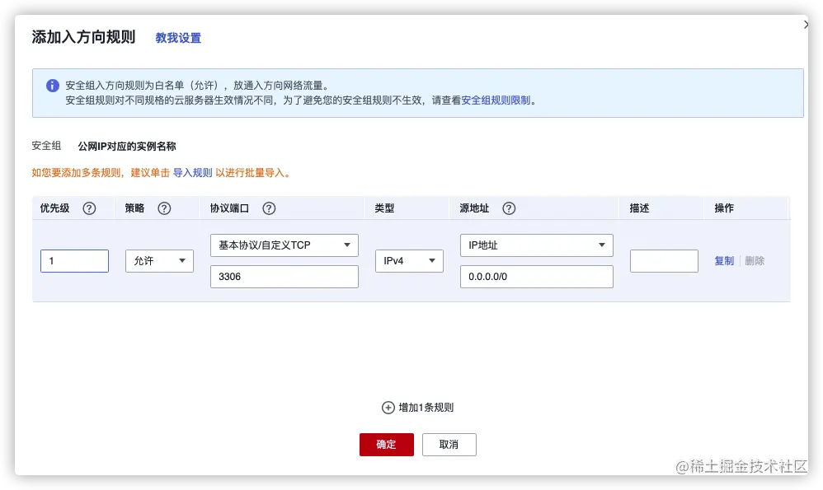
Task: Click the port field showing 3306
Action: click(x=285, y=277)
